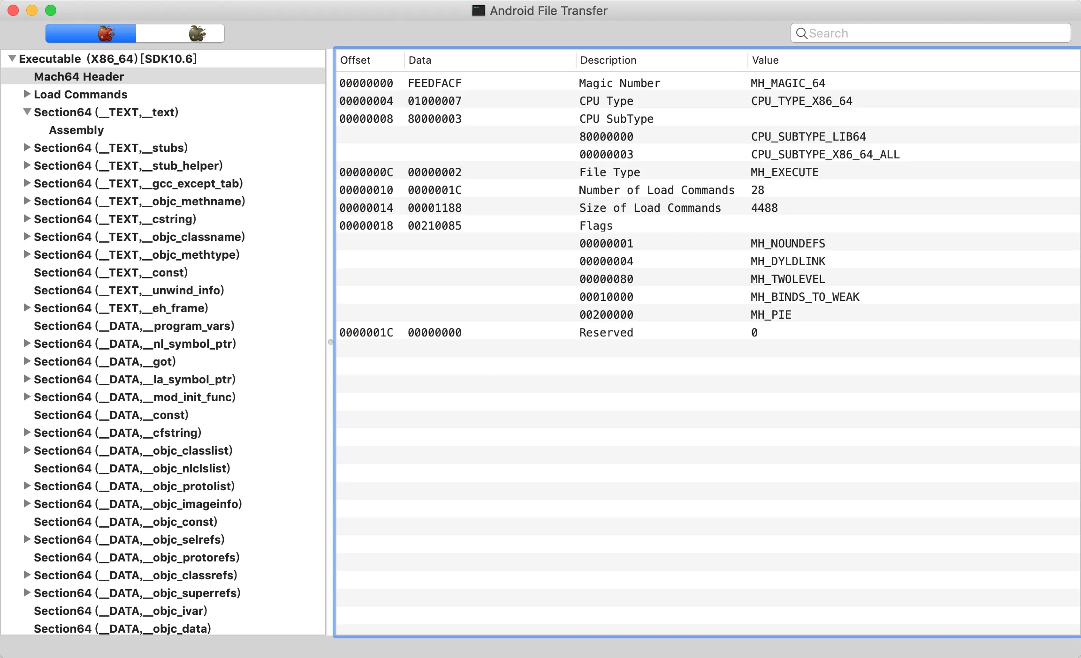Click the Offset column header
This screenshot has width=1081, height=658.
click(x=355, y=60)
